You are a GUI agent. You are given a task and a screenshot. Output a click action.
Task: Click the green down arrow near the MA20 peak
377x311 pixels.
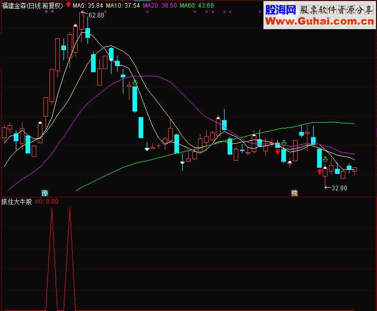pyautogui.click(x=135, y=83)
